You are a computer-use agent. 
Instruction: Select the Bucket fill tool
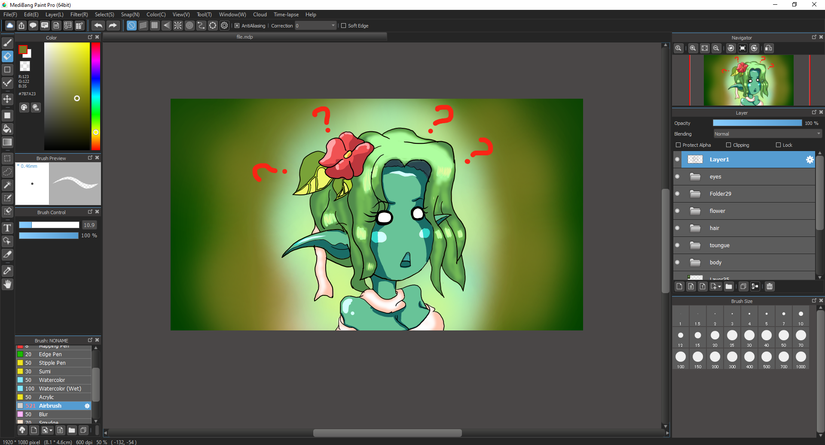pyautogui.click(x=7, y=129)
